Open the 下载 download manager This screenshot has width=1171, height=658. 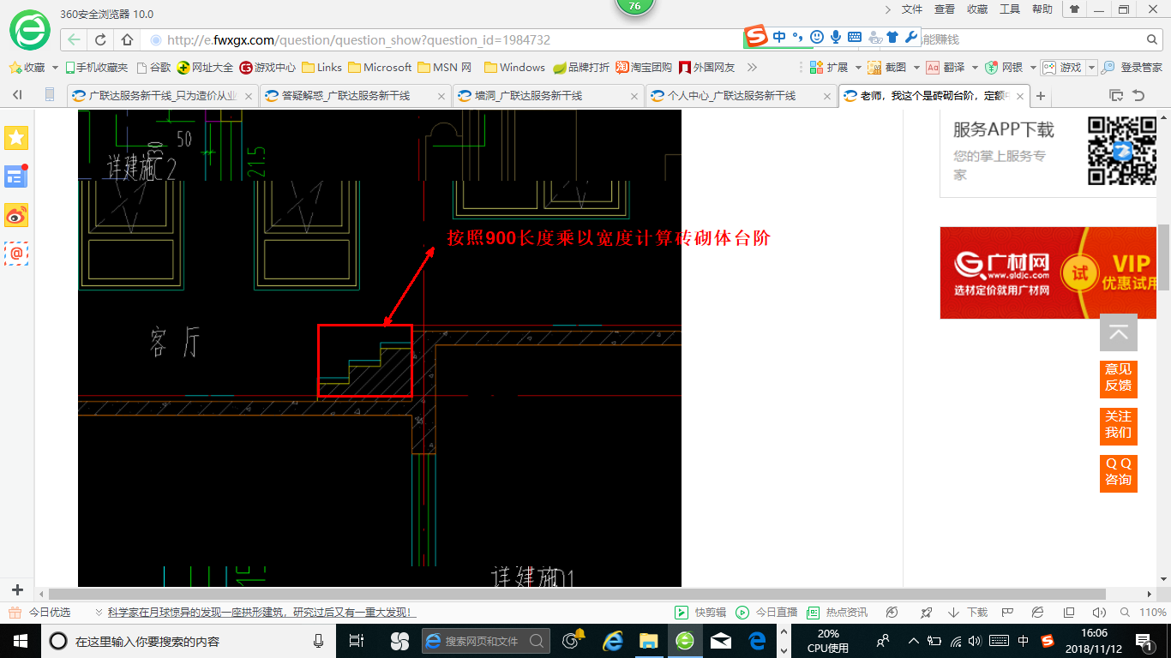[968, 613]
